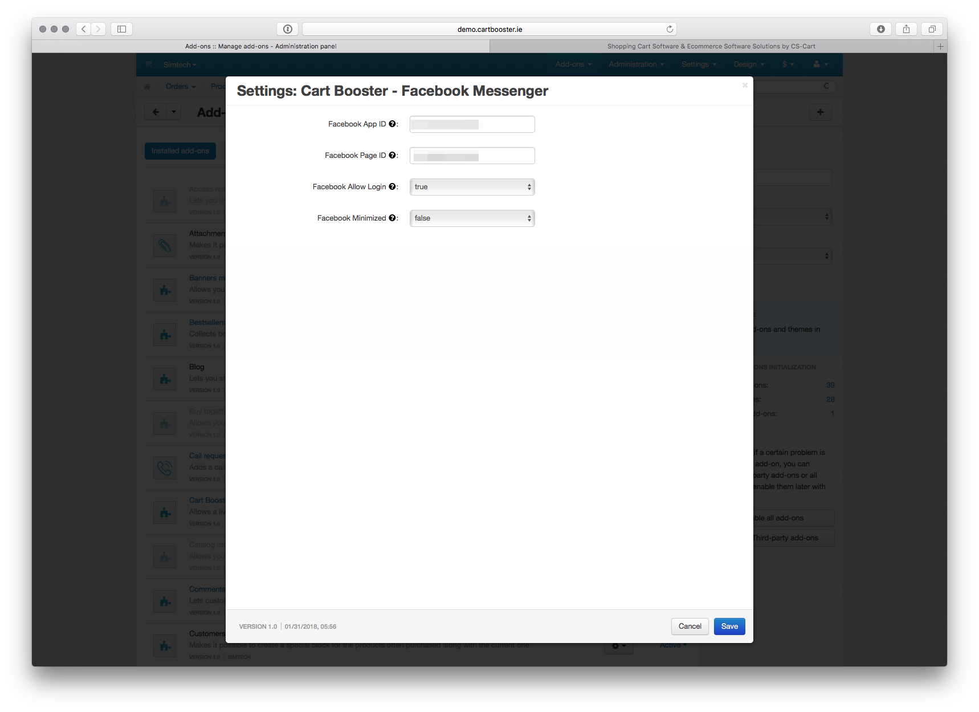
Task: Click the Banners add-on puzzle icon
Action: [x=165, y=290]
